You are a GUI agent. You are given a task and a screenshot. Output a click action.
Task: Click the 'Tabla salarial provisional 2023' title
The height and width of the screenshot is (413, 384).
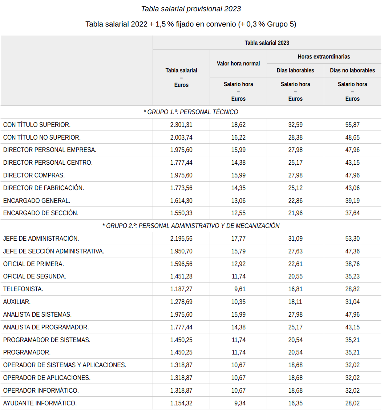coord(191,8)
